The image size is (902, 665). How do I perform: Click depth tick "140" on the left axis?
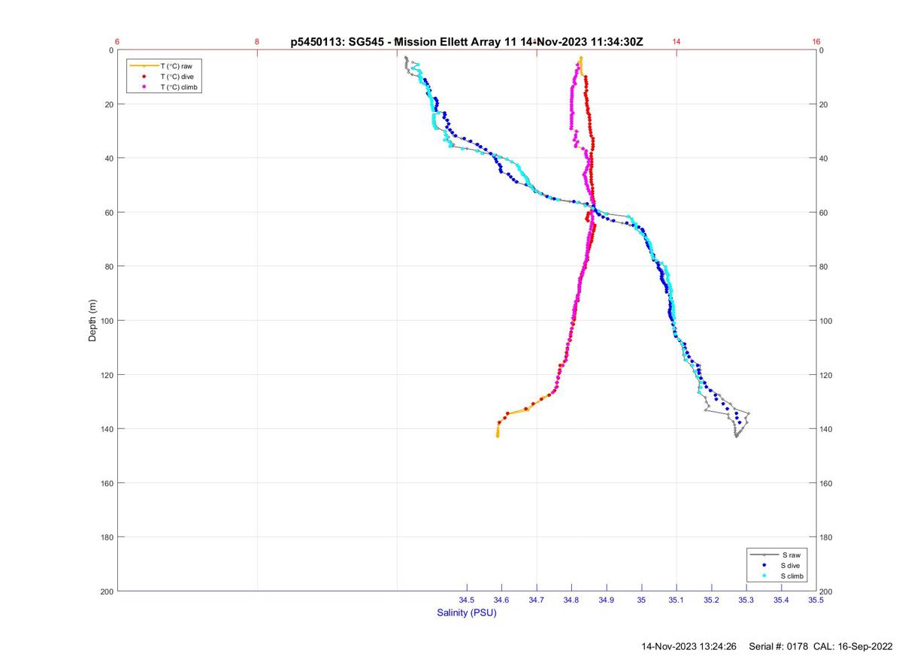pyautogui.click(x=107, y=429)
